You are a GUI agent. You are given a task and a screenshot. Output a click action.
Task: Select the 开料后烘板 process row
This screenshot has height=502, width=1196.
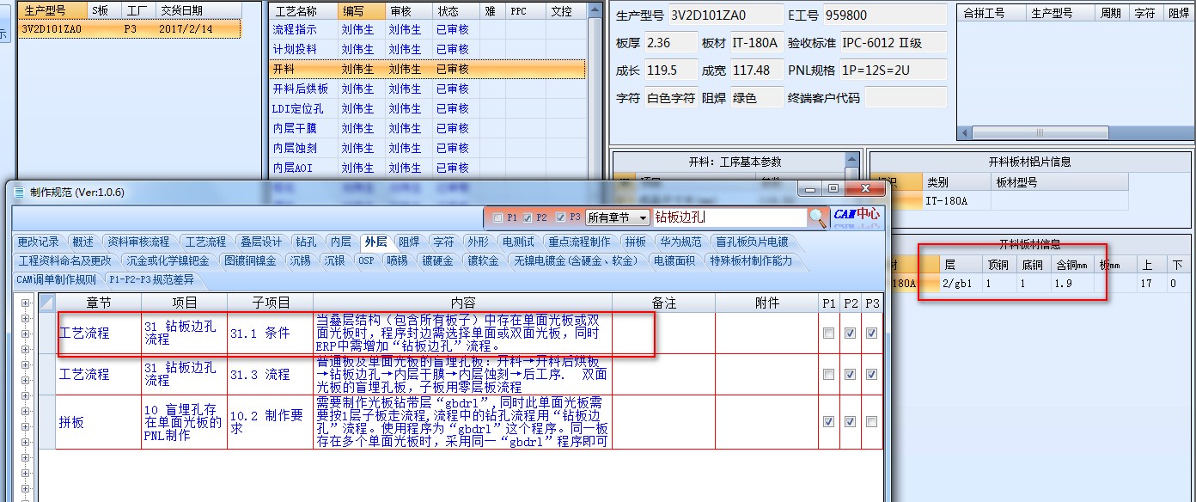pyautogui.click(x=427, y=89)
